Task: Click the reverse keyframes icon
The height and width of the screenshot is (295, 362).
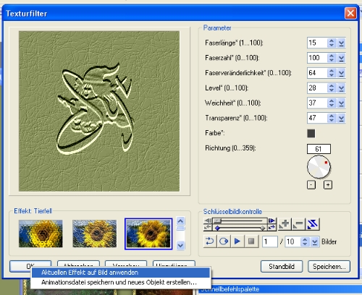Action: click(313, 224)
